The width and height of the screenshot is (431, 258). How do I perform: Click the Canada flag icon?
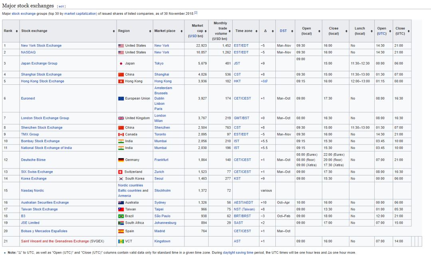click(121, 135)
